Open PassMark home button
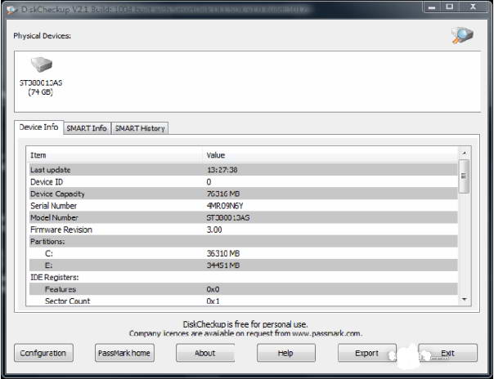This screenshot has height=379, width=494. click(x=124, y=353)
